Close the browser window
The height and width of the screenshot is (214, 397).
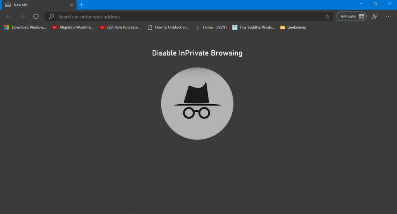(x=390, y=4)
